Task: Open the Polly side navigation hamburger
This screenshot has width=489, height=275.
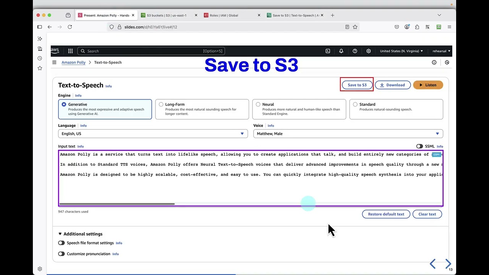Action: click(54, 62)
